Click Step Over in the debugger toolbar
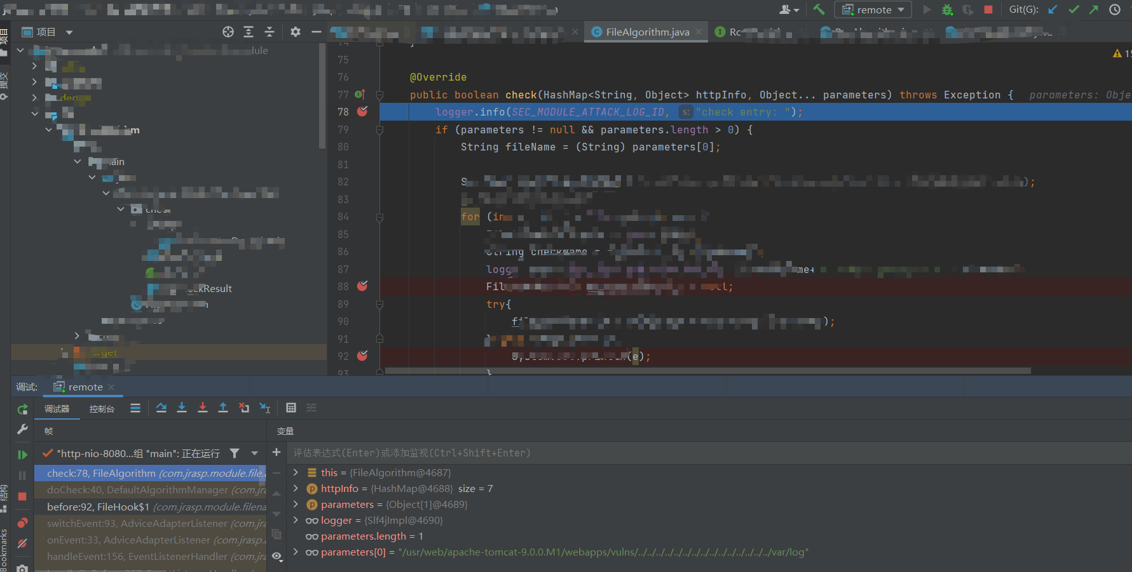The image size is (1132, 572). tap(161, 408)
